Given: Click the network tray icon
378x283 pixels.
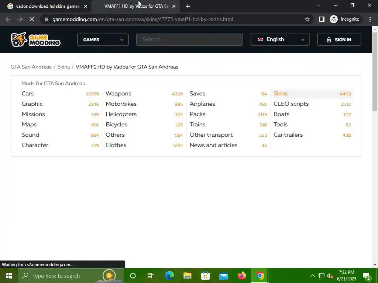Looking at the screenshot, I should (322, 276).
